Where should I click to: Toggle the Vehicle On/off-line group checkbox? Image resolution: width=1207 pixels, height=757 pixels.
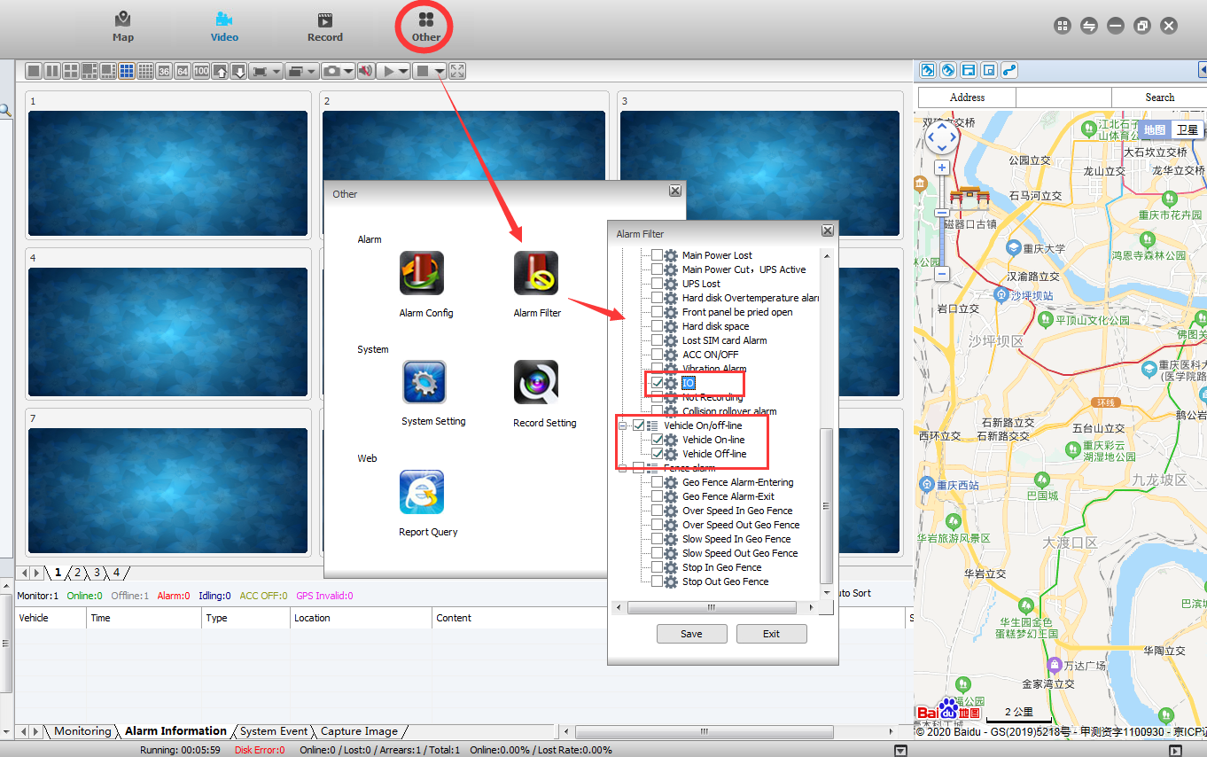point(638,425)
